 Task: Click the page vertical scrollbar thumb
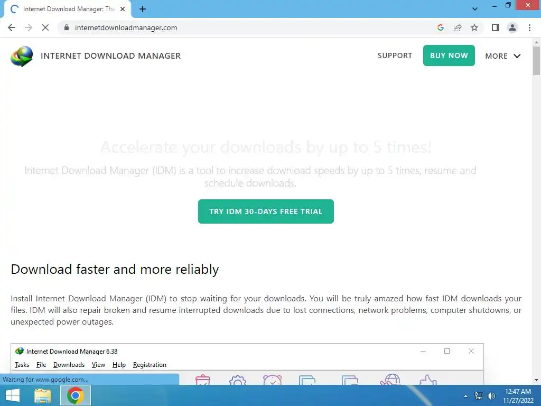click(536, 60)
